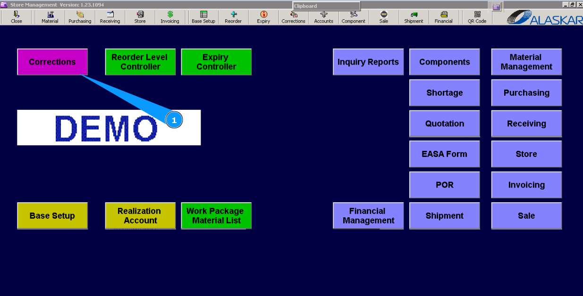The width and height of the screenshot is (583, 296).
Task: Select the Component toolbar icon
Action: pos(354,17)
